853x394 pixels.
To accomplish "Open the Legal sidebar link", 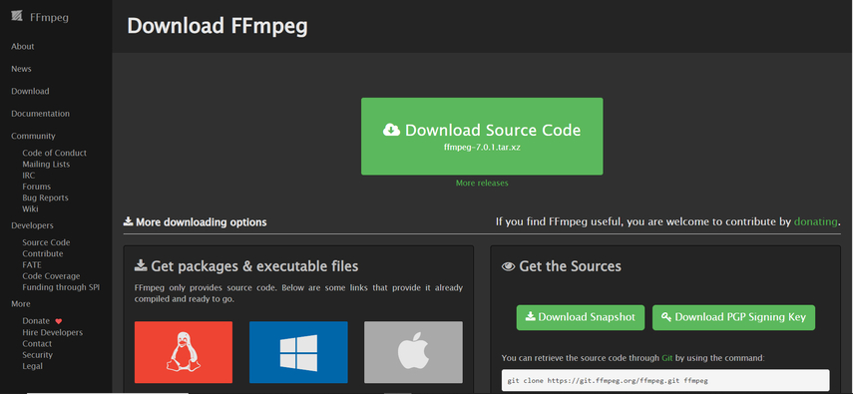I will point(32,366).
